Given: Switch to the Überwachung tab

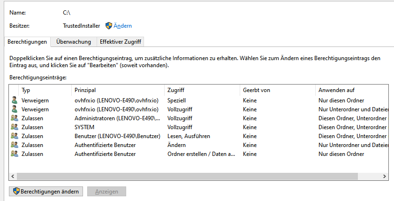Looking at the screenshot, I should 74,42.
